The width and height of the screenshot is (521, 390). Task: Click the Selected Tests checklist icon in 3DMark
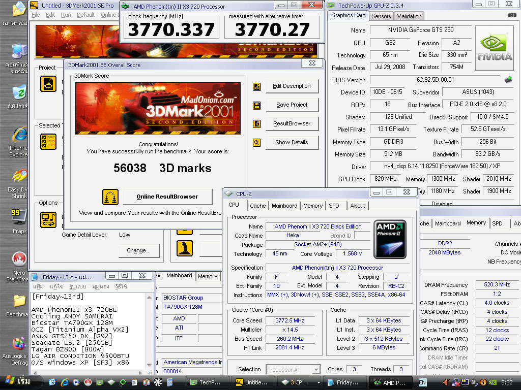point(48,142)
